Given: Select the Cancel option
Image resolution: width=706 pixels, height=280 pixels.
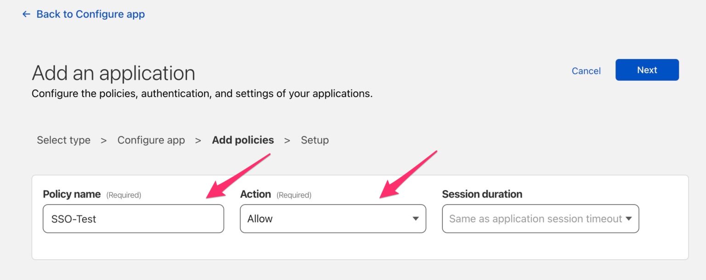Looking at the screenshot, I should pyautogui.click(x=586, y=71).
